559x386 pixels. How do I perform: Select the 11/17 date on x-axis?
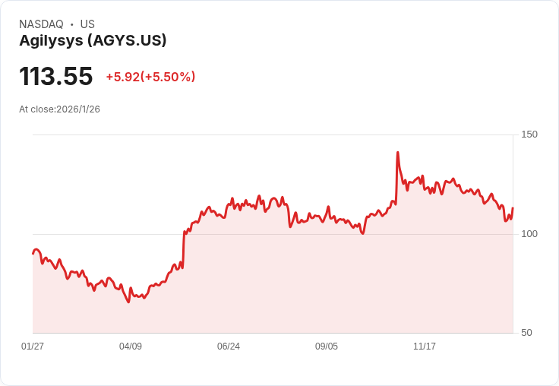point(425,346)
